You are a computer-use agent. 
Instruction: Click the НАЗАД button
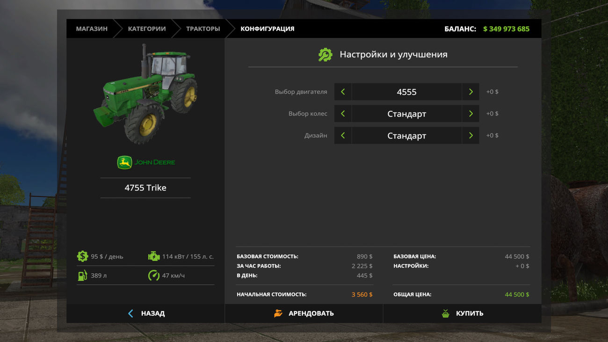[x=145, y=313]
